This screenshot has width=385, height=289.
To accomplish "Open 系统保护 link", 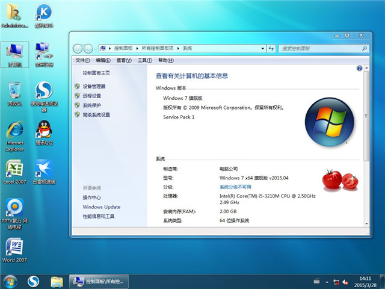I will pyautogui.click(x=92, y=105).
